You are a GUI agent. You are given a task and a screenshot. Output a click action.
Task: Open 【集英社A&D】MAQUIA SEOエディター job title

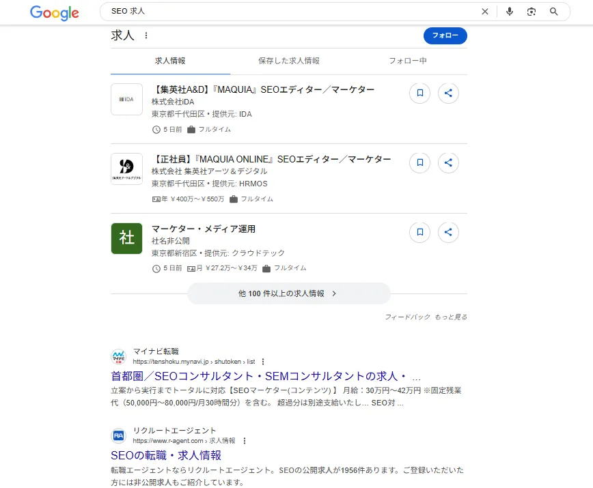point(263,89)
